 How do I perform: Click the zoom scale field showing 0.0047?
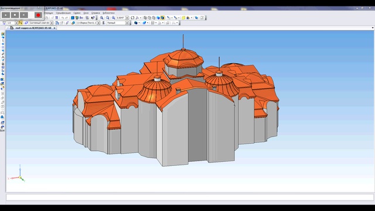[x=121, y=18]
